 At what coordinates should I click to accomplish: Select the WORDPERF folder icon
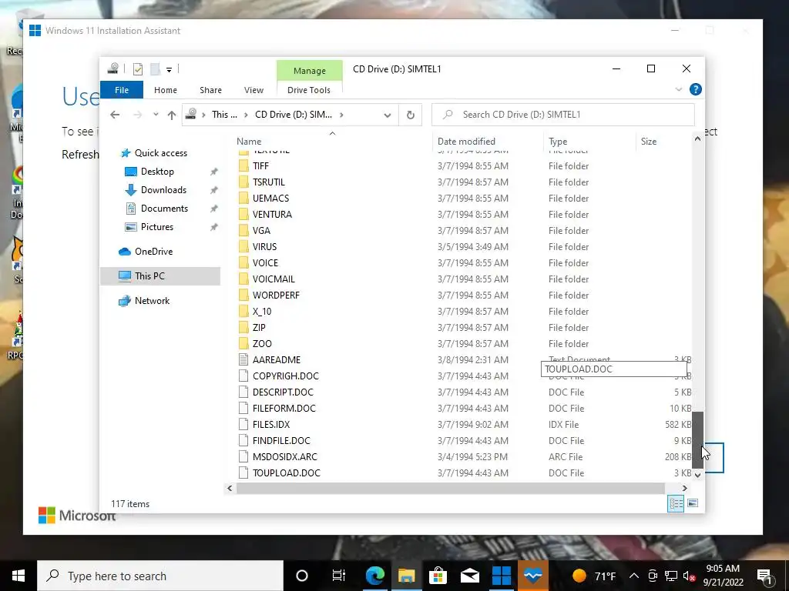point(243,295)
